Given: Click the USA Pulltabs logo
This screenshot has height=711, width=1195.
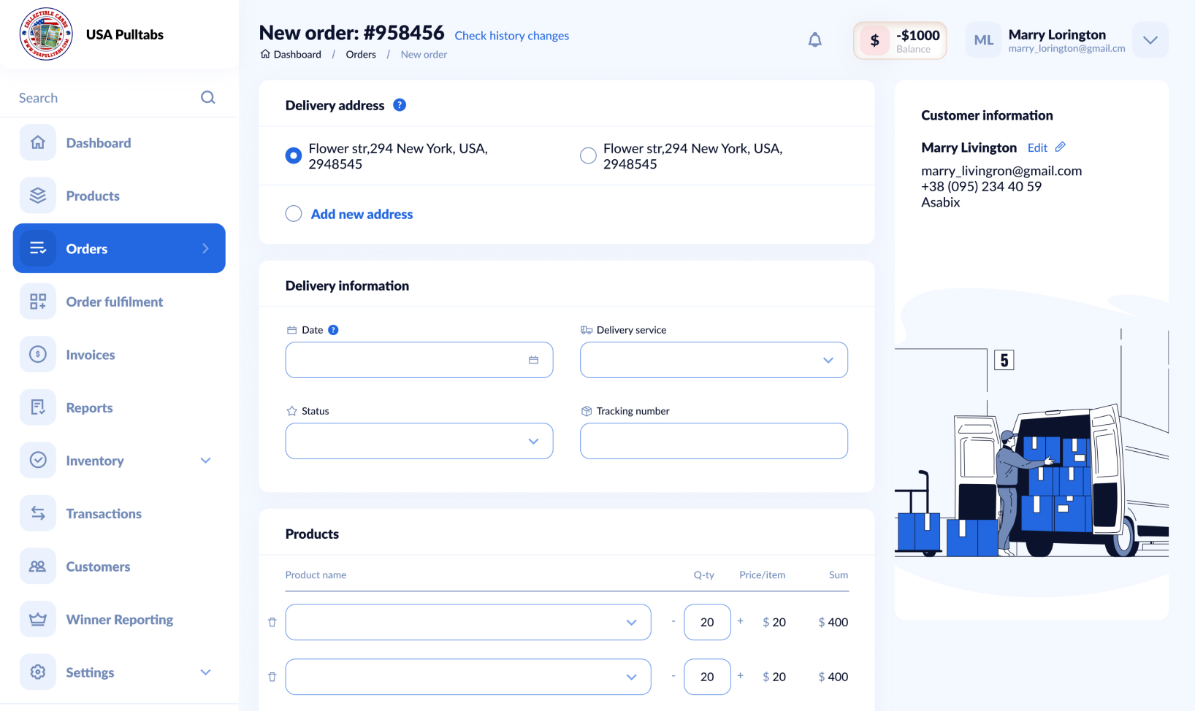Looking at the screenshot, I should [x=45, y=34].
